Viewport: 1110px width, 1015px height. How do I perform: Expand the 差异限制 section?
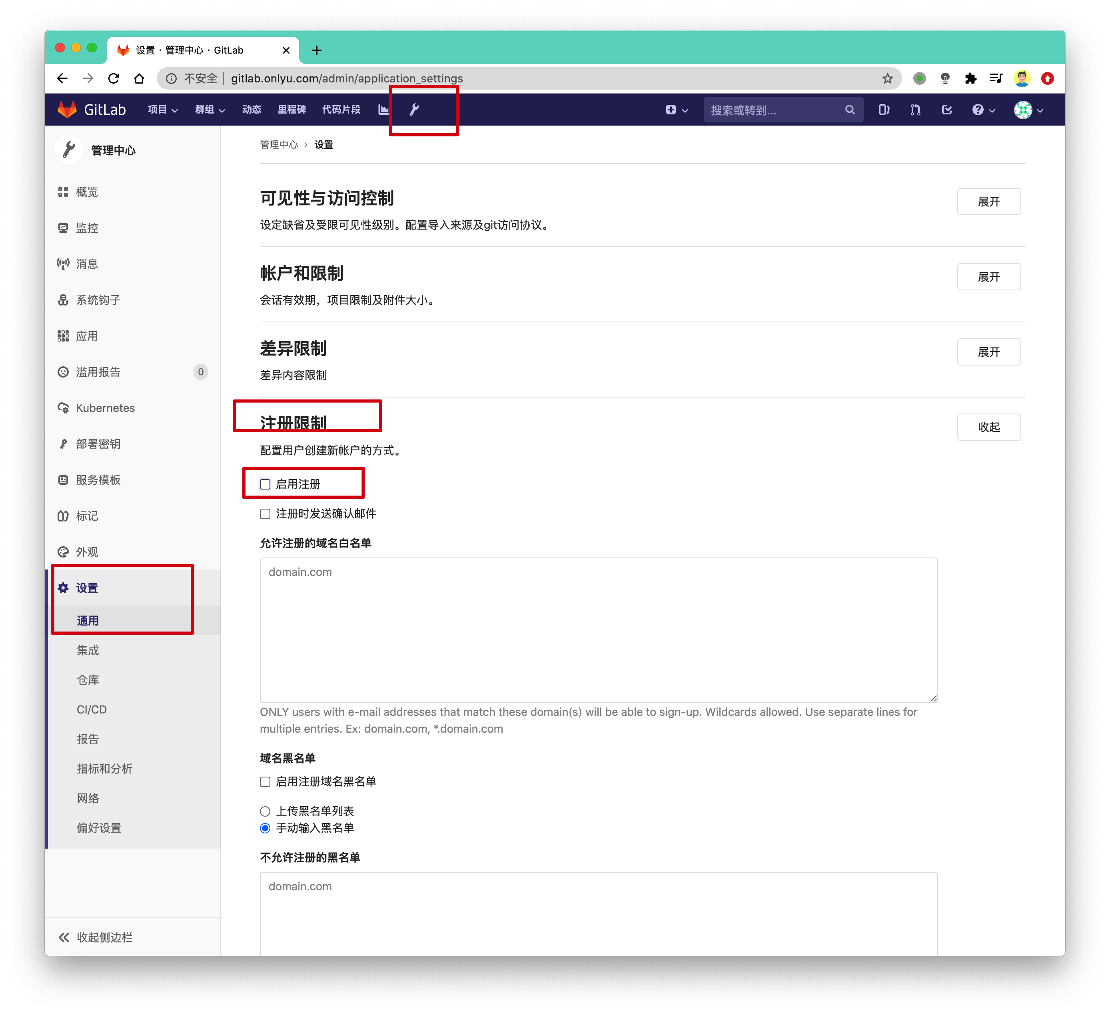coord(988,352)
